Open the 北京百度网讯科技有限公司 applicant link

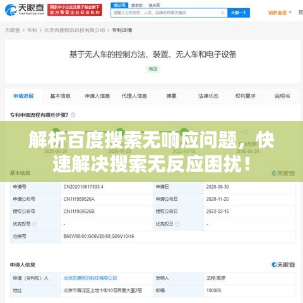pos(90,278)
